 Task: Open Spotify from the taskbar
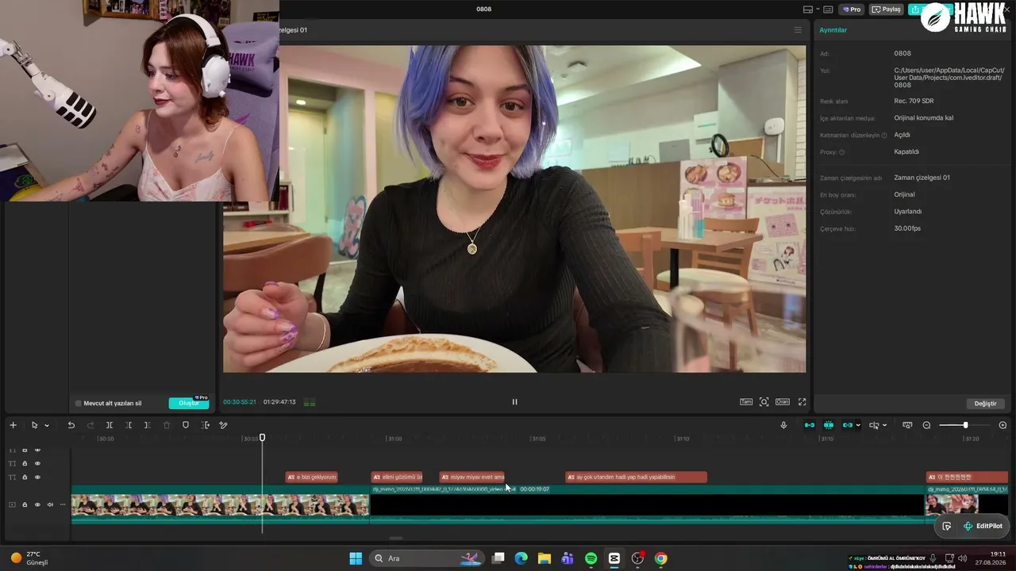(x=591, y=558)
